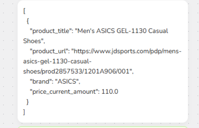
Task: Click the dotted canvas right of the card
Action: [x=193, y=61]
